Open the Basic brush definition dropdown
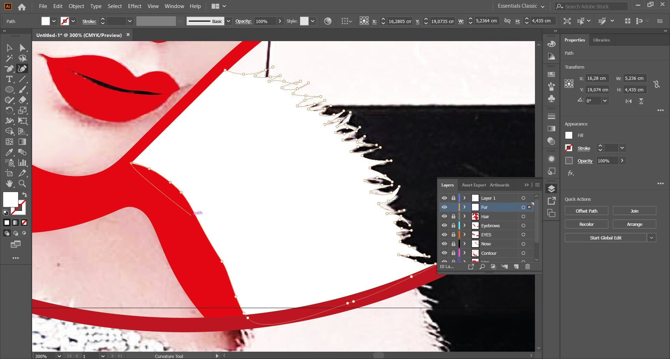The height and width of the screenshot is (359, 670). (x=228, y=21)
